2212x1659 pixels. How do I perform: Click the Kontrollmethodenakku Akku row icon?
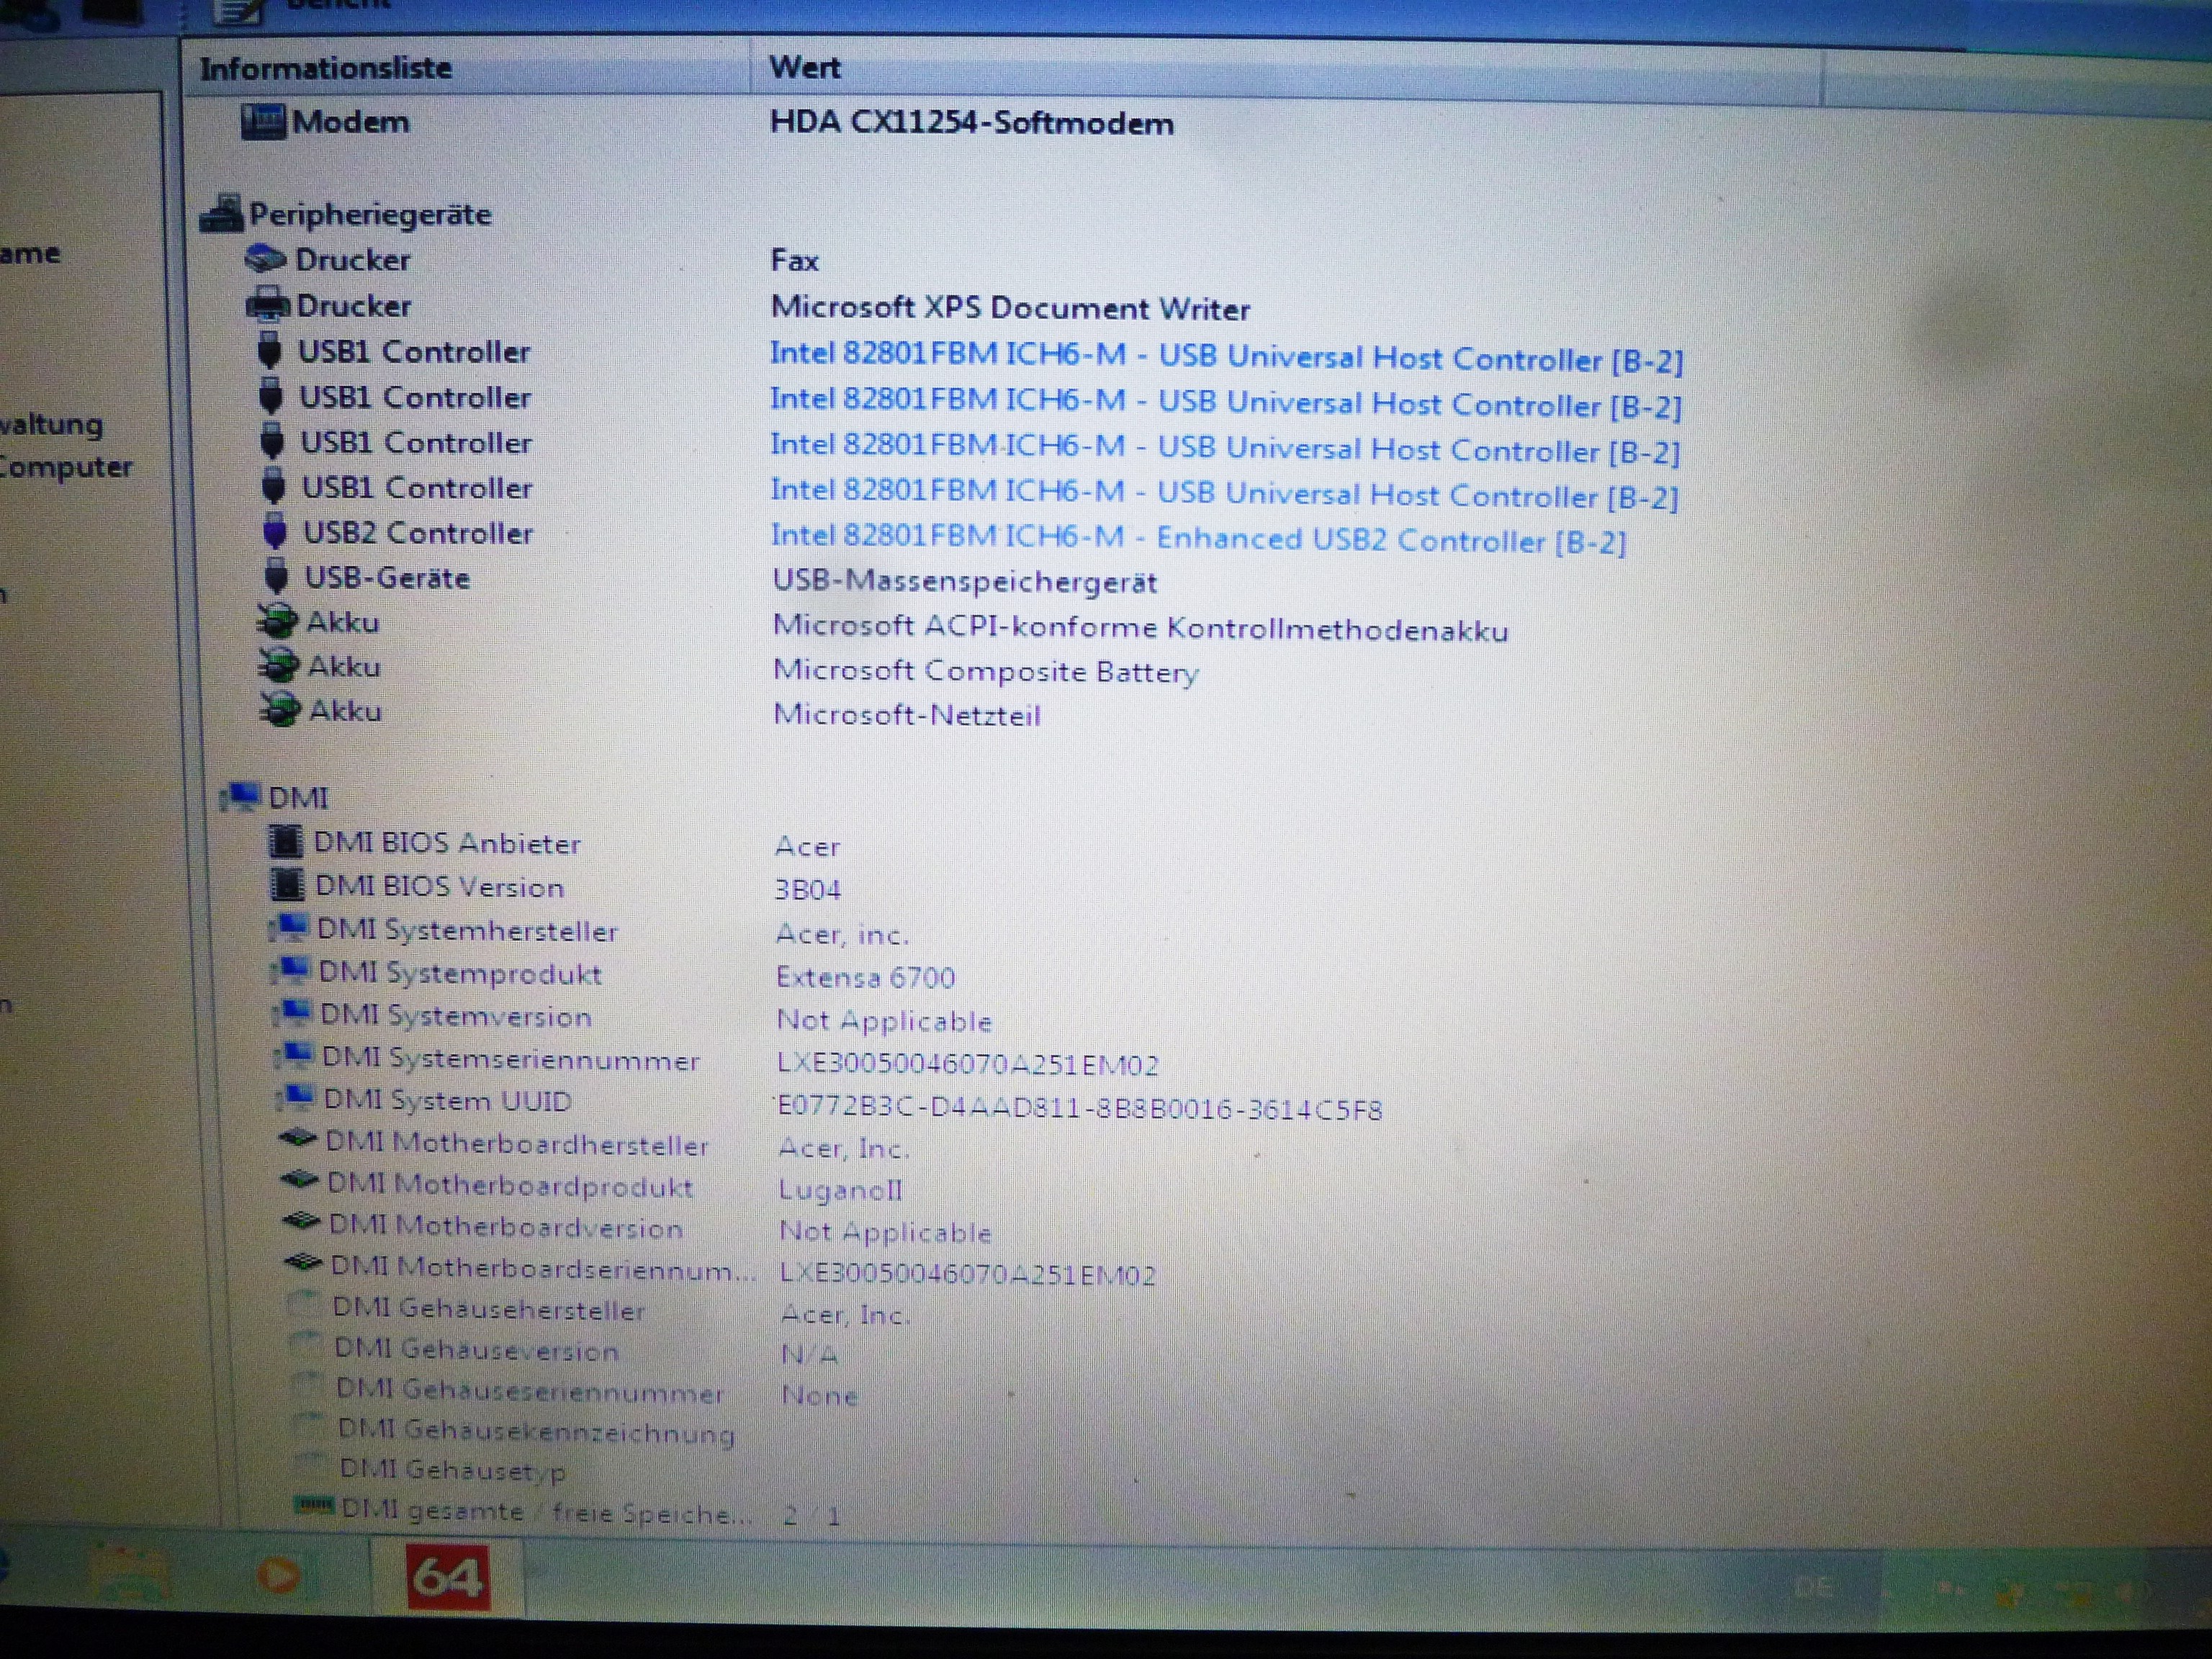[277, 621]
